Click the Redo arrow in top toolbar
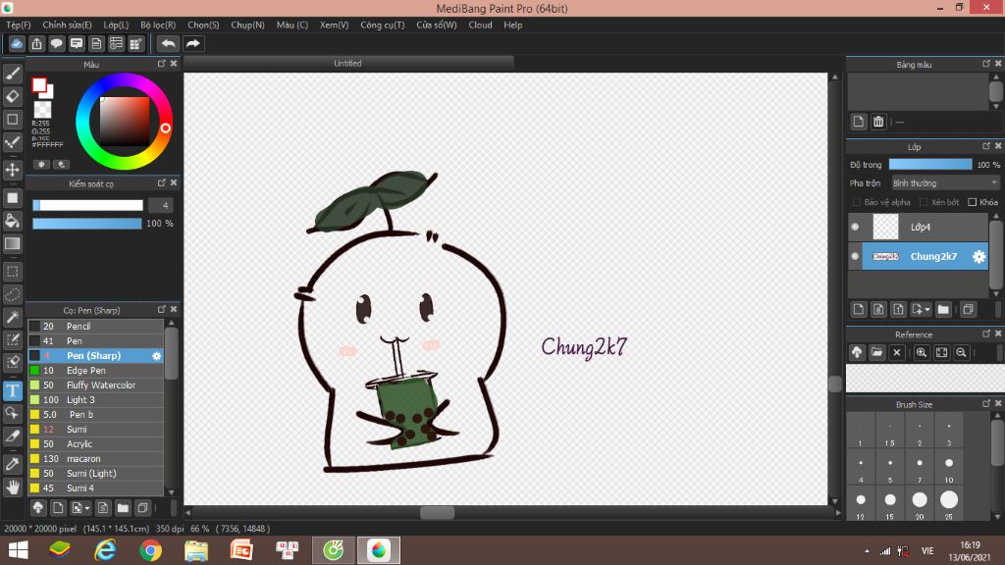 click(x=193, y=43)
